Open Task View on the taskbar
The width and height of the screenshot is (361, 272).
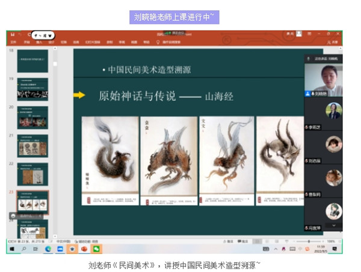tap(35, 249)
